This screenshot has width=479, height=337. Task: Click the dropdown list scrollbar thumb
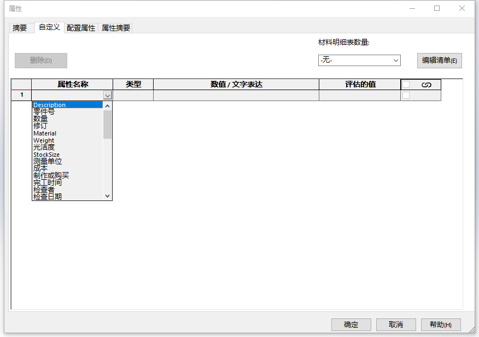tap(107, 125)
